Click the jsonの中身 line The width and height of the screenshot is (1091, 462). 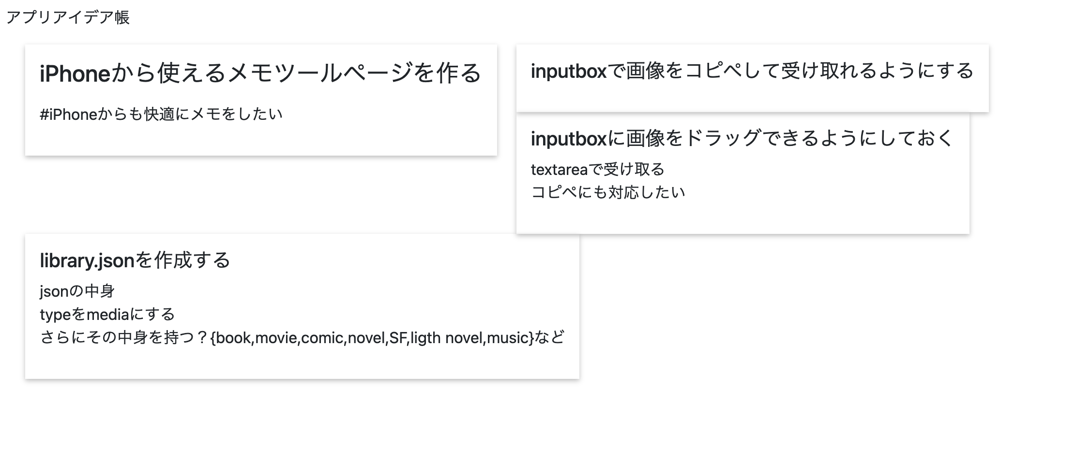[x=77, y=291]
